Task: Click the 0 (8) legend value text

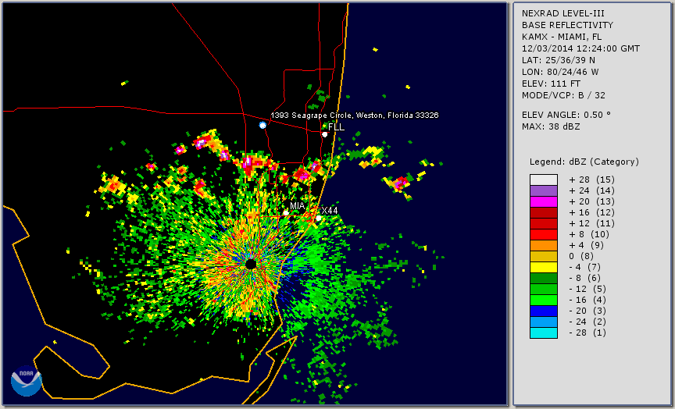Action: coord(581,256)
